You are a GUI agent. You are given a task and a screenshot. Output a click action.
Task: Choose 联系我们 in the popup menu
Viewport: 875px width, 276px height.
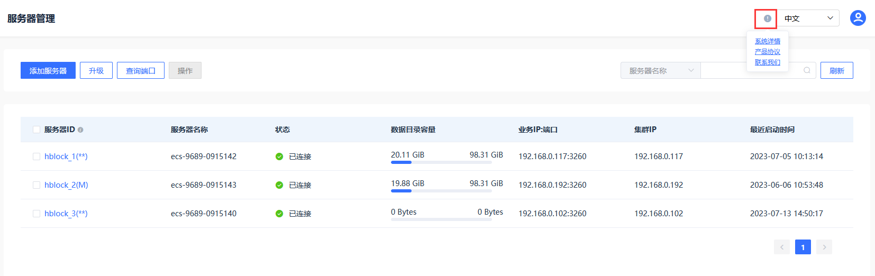coord(768,62)
